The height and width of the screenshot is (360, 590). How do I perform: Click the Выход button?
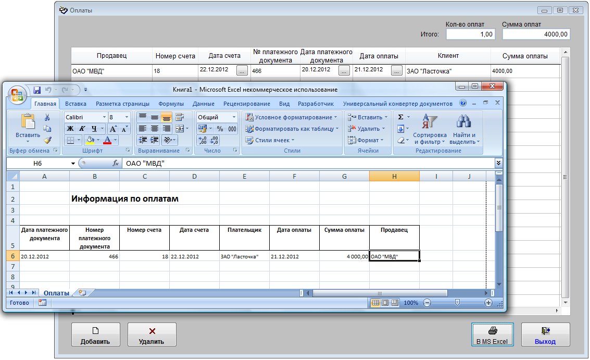545,335
